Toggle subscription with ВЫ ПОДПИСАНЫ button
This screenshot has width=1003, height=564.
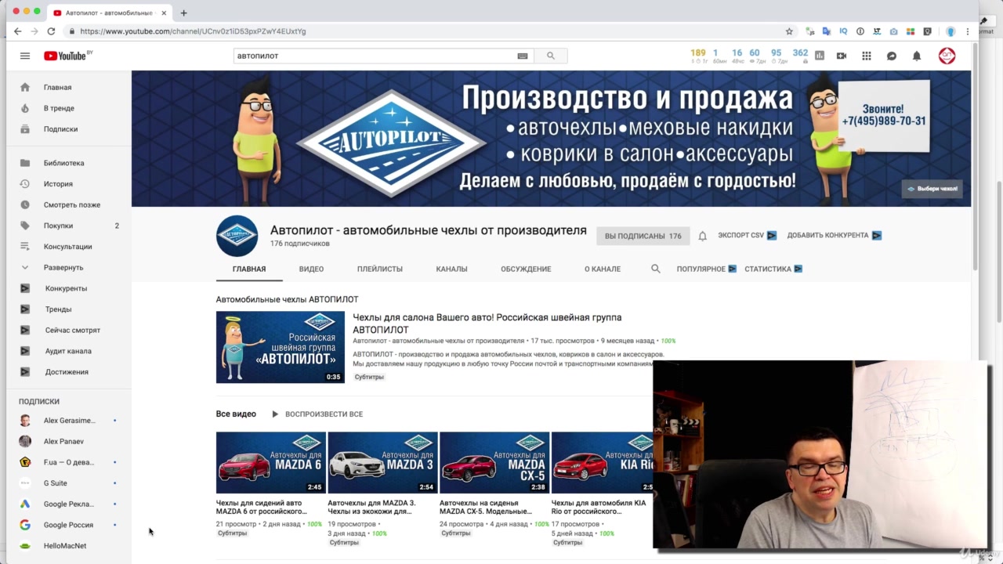pyautogui.click(x=643, y=236)
